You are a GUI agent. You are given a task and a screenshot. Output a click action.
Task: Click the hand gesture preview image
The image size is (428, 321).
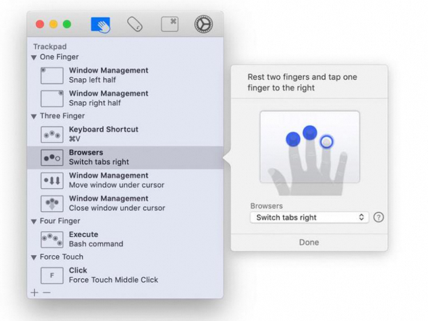coord(309,153)
